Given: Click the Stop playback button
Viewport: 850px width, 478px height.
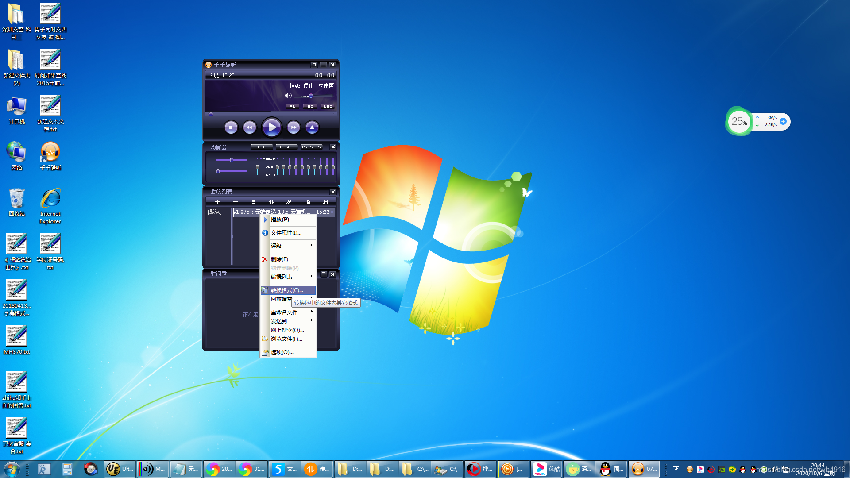Looking at the screenshot, I should coord(231,127).
